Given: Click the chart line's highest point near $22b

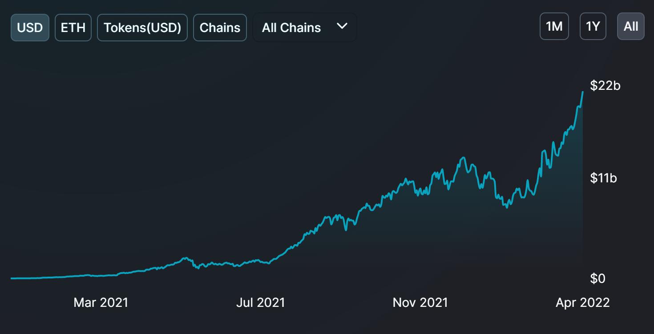Looking at the screenshot, I should click(582, 92).
